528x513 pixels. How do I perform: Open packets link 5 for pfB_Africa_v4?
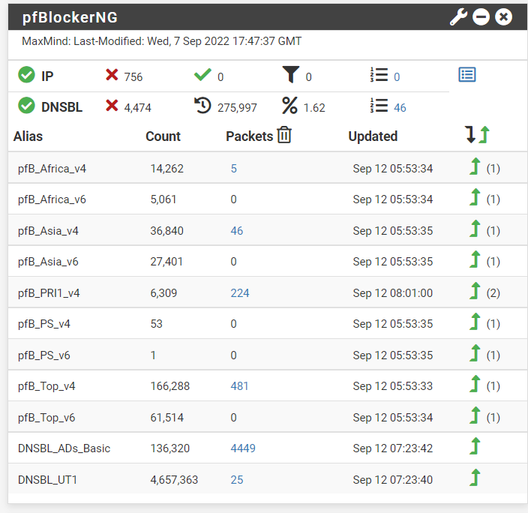coord(234,169)
